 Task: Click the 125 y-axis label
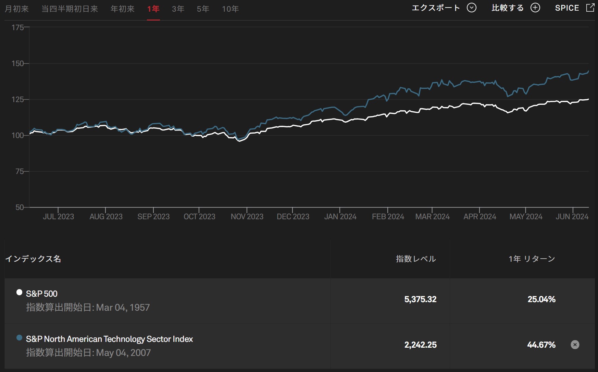coord(17,99)
